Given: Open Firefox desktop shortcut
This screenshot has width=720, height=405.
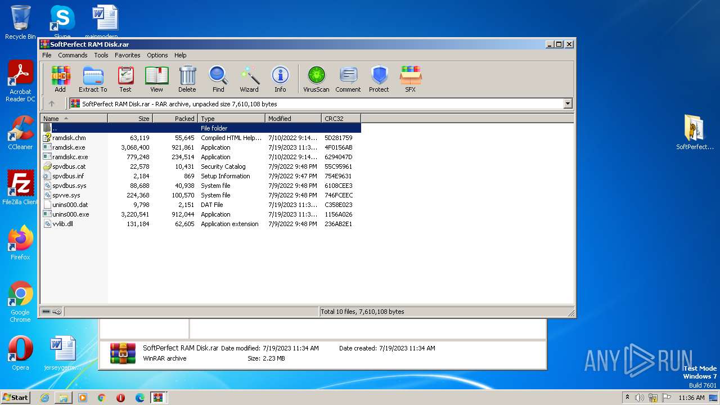Looking at the screenshot, I should [20, 243].
